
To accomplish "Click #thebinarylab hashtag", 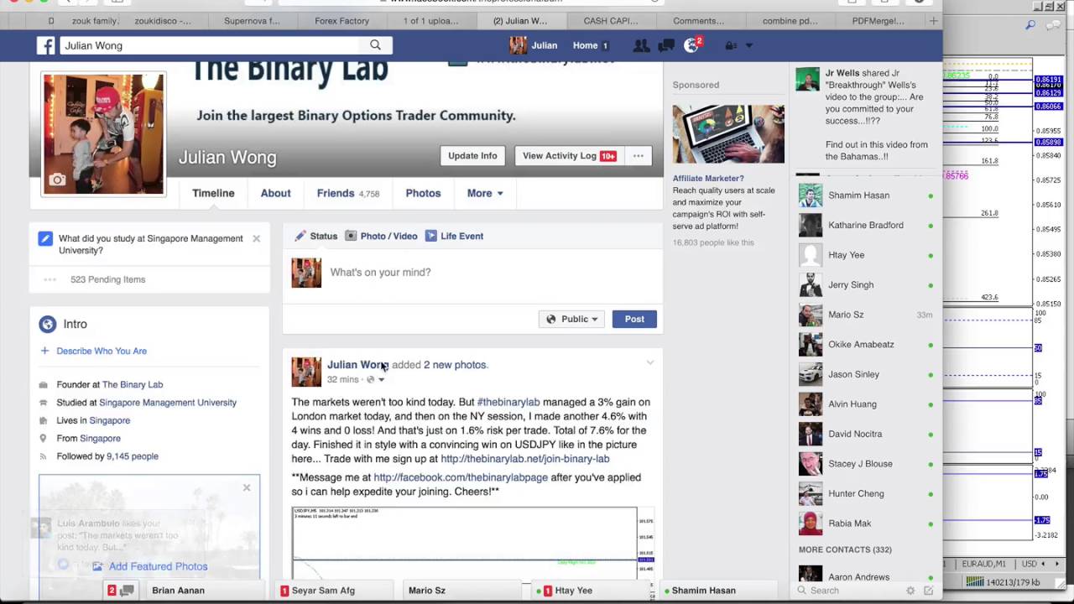I will coord(508,402).
